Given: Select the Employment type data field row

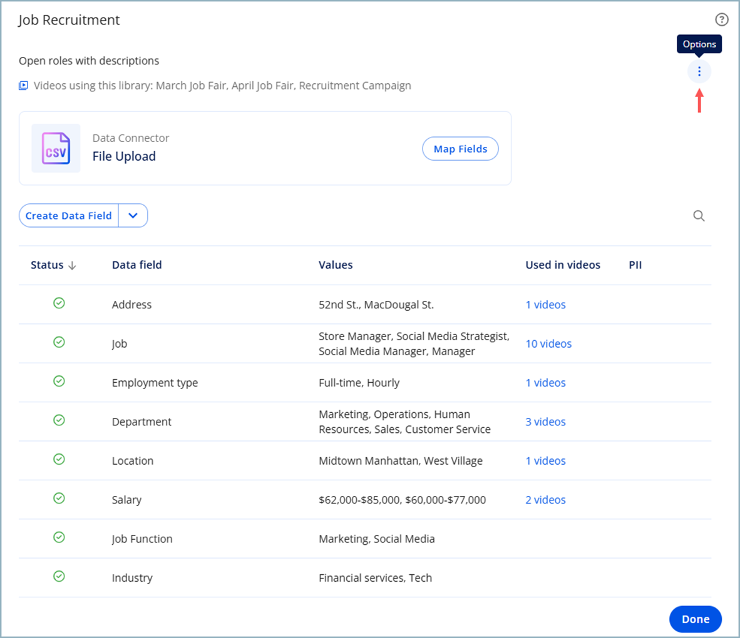Looking at the screenshot, I should coord(365,383).
